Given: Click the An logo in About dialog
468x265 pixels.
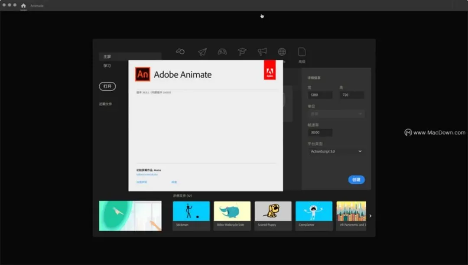Looking at the screenshot, I should [x=143, y=74].
